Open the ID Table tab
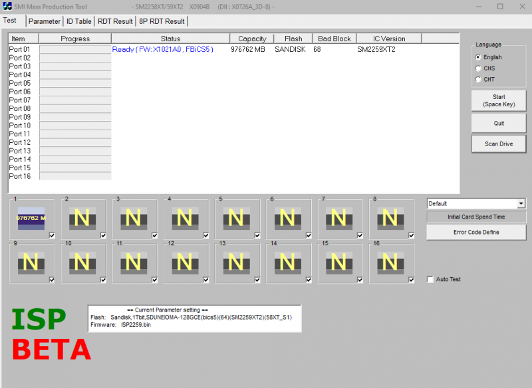 [79, 21]
